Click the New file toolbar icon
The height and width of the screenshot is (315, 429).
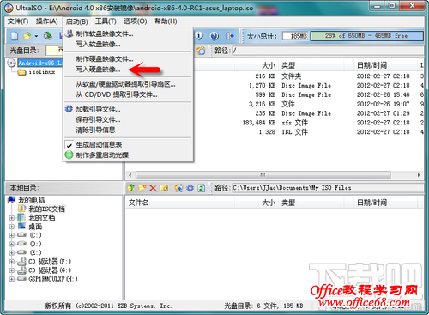click(x=15, y=36)
